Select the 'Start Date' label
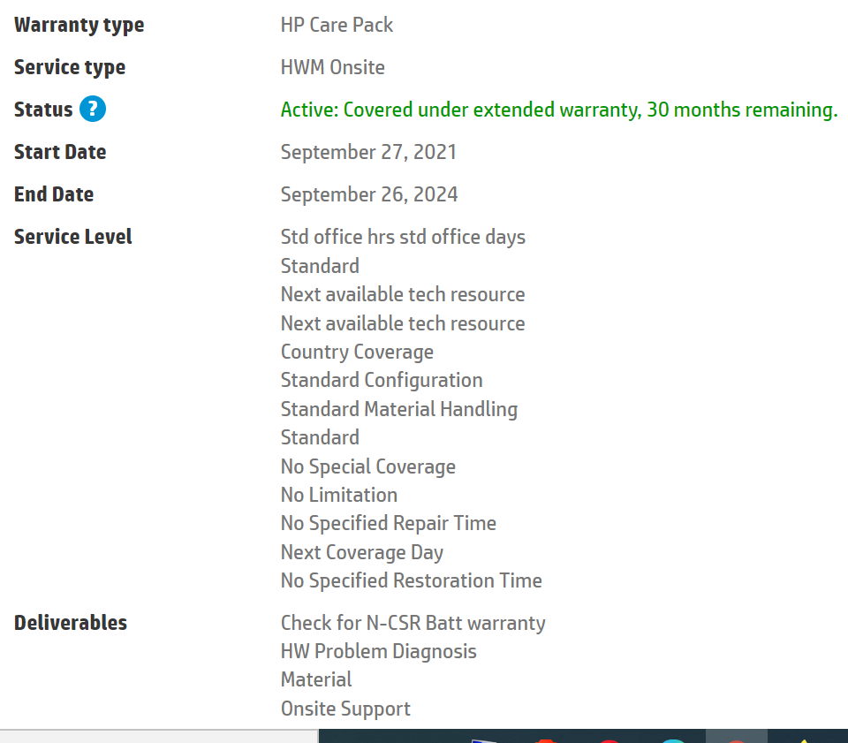Image resolution: width=848 pixels, height=743 pixels. point(60,152)
